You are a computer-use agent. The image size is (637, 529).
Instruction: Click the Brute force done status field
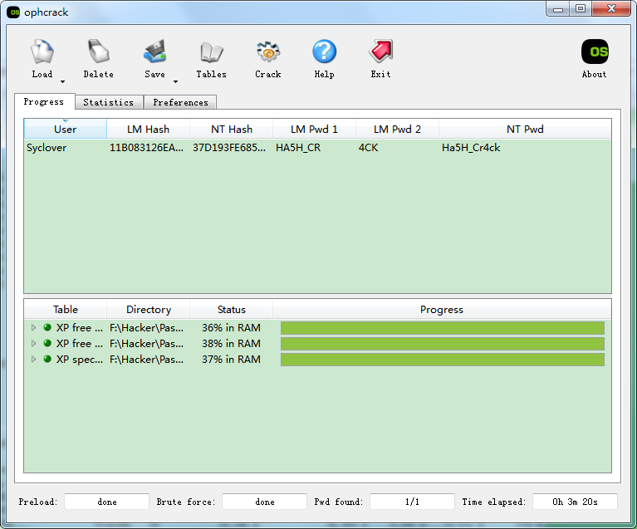pos(264,502)
